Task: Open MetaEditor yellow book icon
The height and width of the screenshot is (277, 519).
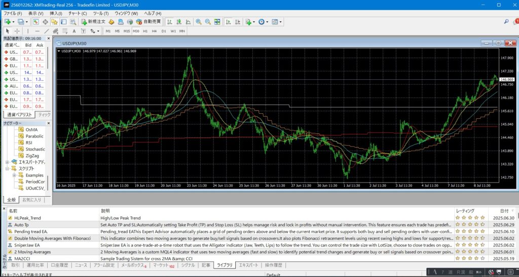Action: (x=112, y=22)
